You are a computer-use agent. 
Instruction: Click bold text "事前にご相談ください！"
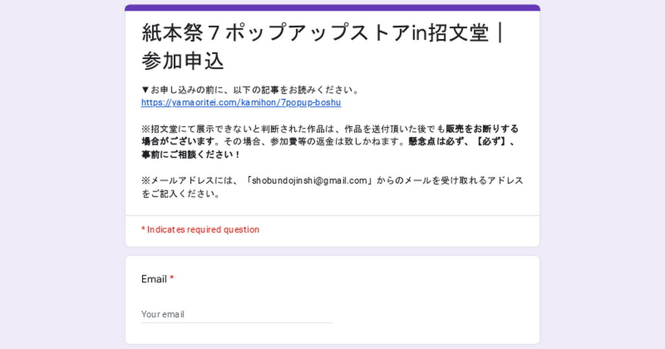(x=191, y=155)
